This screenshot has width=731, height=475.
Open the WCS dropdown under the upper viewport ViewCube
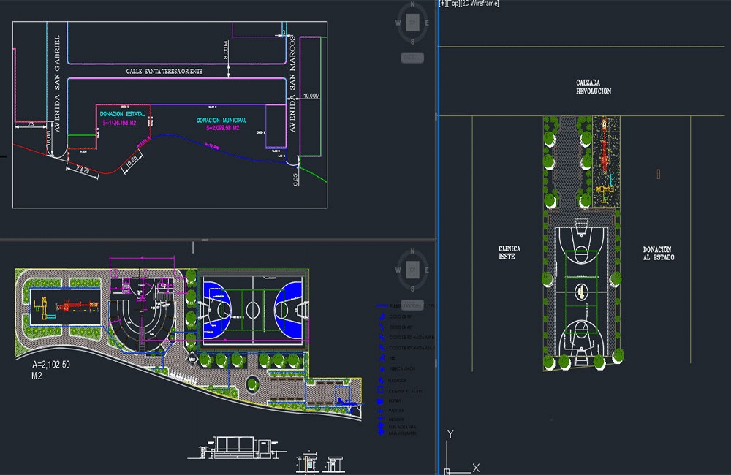coord(412,57)
